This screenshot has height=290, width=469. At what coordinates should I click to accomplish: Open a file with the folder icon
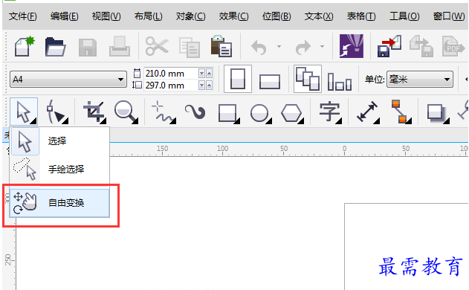(x=55, y=47)
